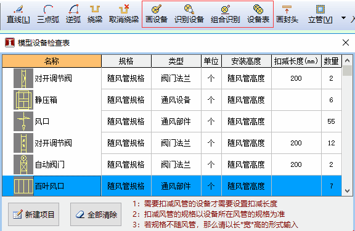Launch 组合识别 combined recognition
This screenshot has height=231, width=355.
coord(226,15)
